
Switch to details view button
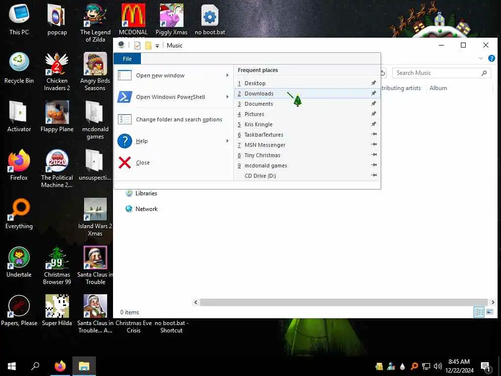click(x=479, y=312)
